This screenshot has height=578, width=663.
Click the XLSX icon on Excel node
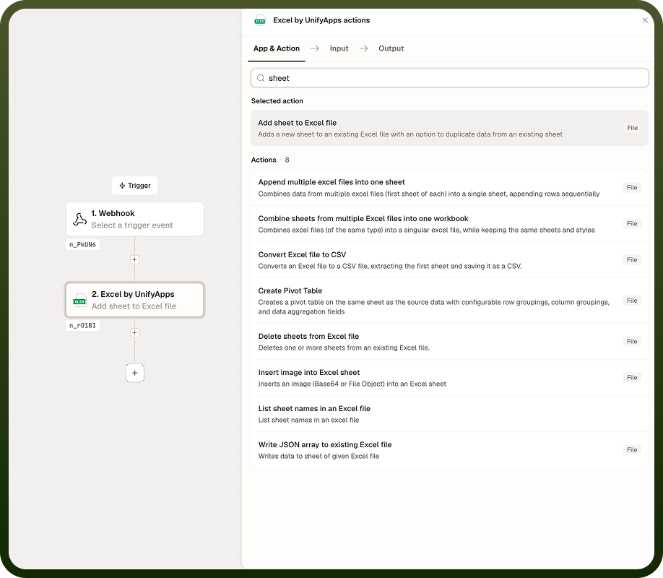point(79,300)
